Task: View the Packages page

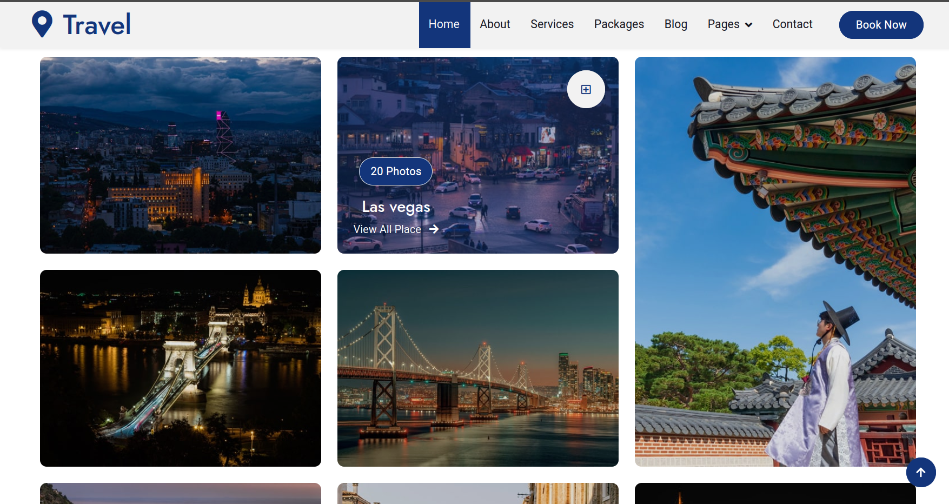Action: tap(619, 24)
